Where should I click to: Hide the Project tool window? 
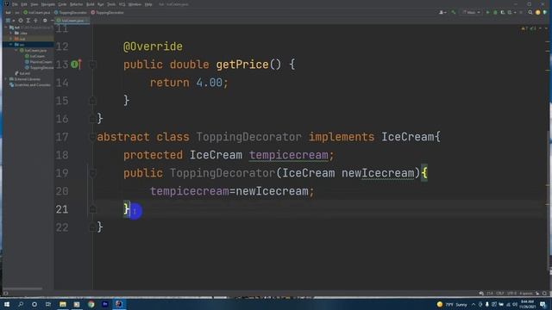[52, 21]
